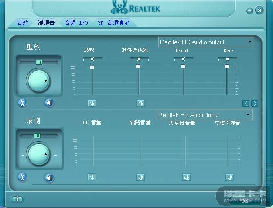The height and width of the screenshot is (208, 273).
Task: Click the Rear balance slider
Action: coord(228,59)
